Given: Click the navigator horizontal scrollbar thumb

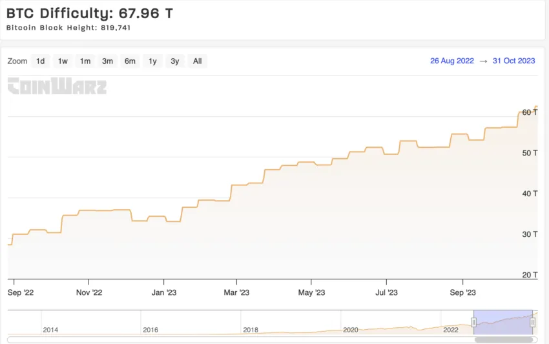Looking at the screenshot, I should (x=504, y=339).
